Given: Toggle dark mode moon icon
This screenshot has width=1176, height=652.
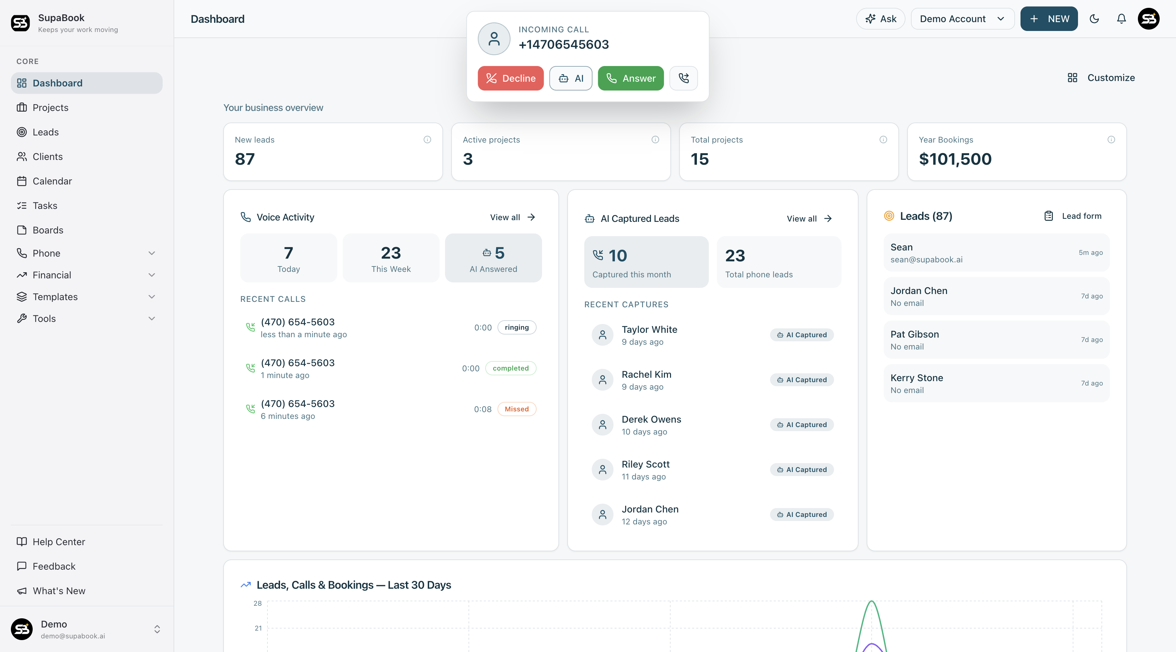Looking at the screenshot, I should [1094, 19].
